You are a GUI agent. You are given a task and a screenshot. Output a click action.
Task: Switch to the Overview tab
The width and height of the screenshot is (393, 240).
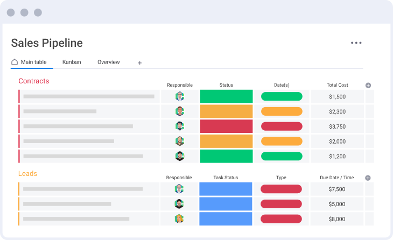click(108, 62)
